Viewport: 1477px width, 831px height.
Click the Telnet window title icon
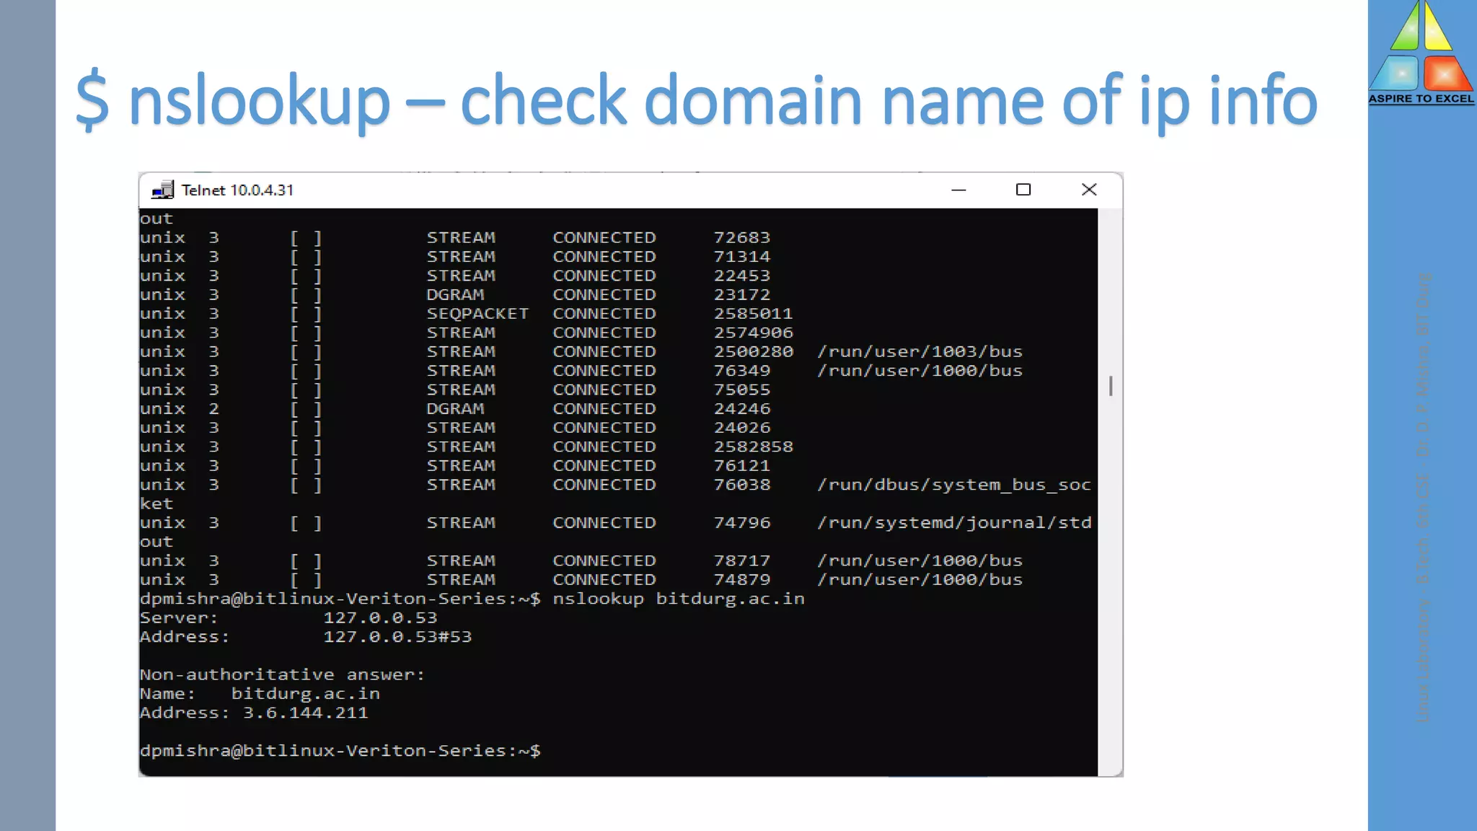click(162, 190)
